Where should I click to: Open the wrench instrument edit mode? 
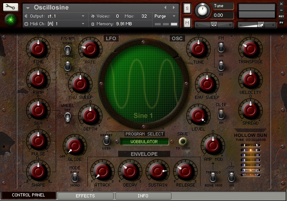click(x=10, y=7)
